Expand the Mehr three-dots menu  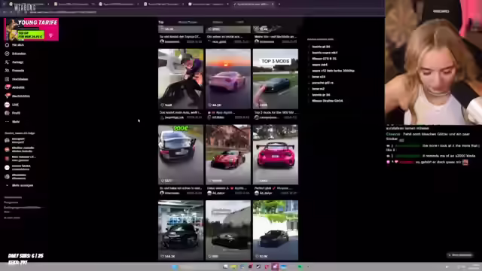(7, 121)
